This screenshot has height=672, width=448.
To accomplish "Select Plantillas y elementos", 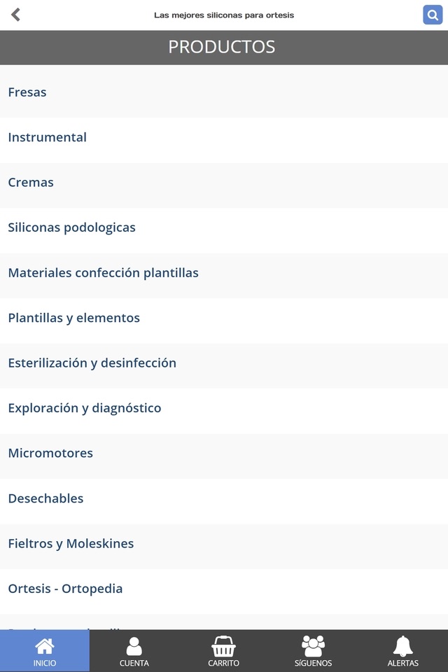I will [x=73, y=318].
